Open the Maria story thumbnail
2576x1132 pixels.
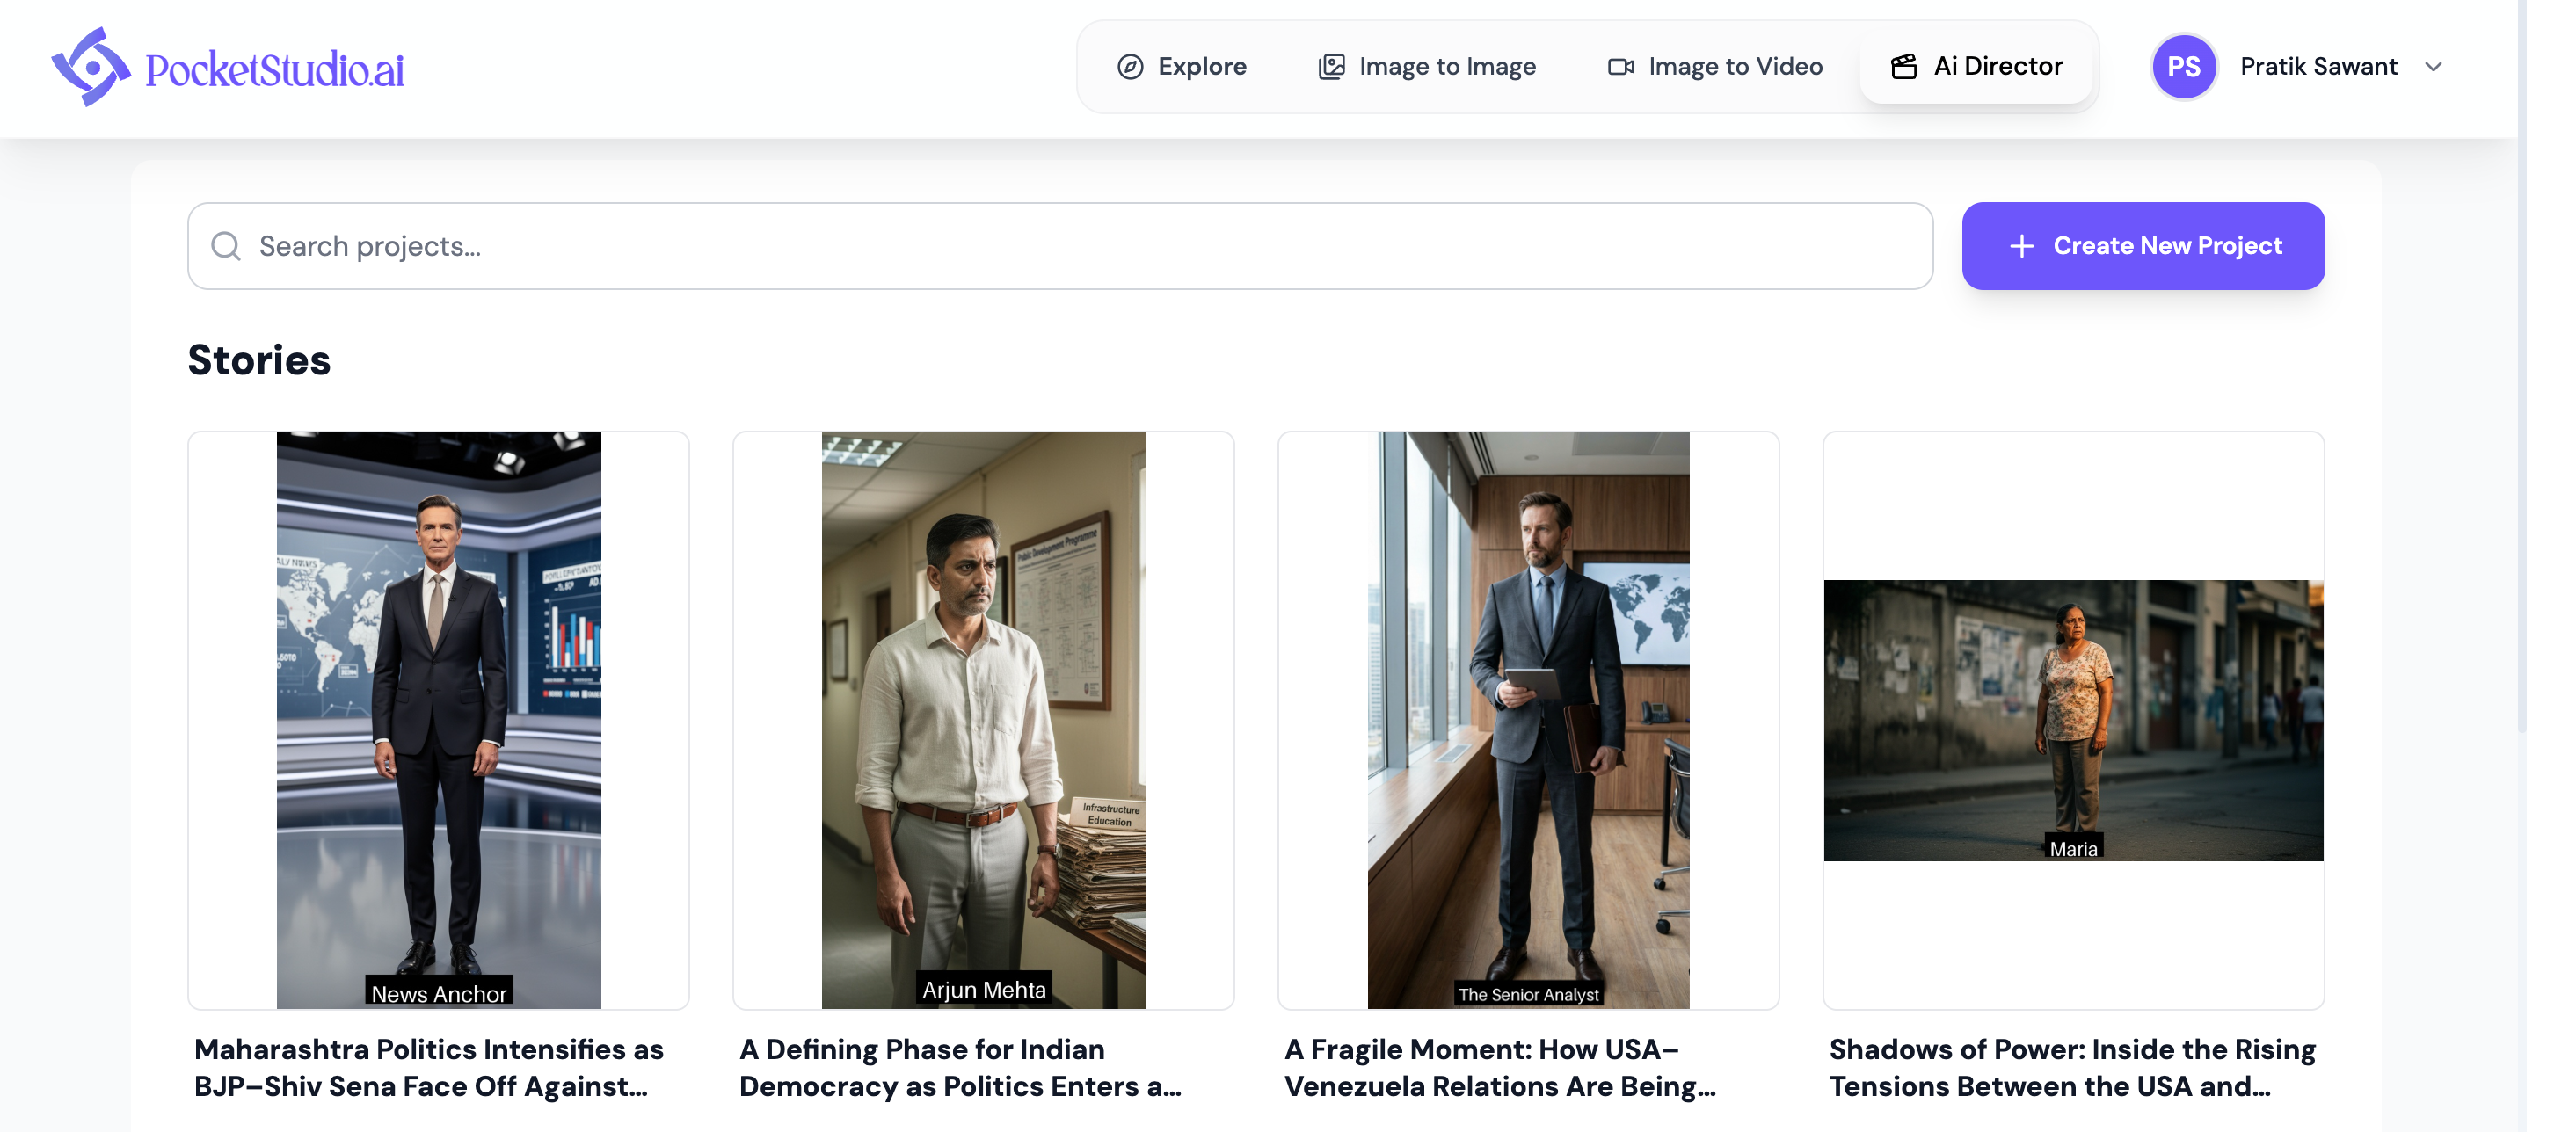coord(2073,720)
